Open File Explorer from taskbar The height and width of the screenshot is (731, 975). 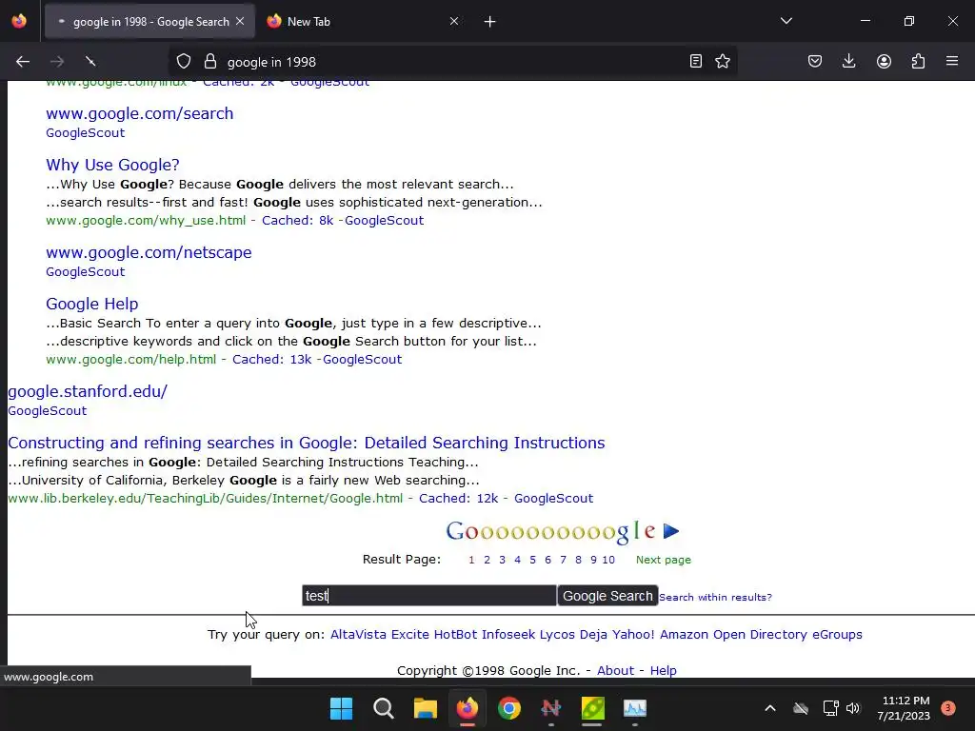click(x=426, y=708)
